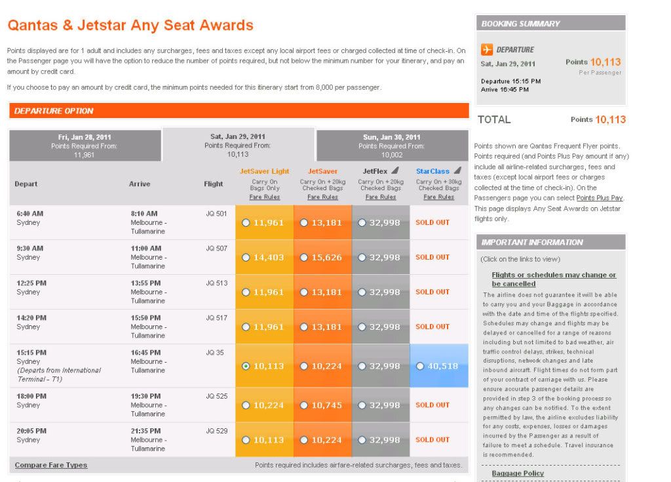Select JetSaver Light 11,961 for flight JQ 501
The width and height of the screenshot is (671, 482).
(x=246, y=223)
